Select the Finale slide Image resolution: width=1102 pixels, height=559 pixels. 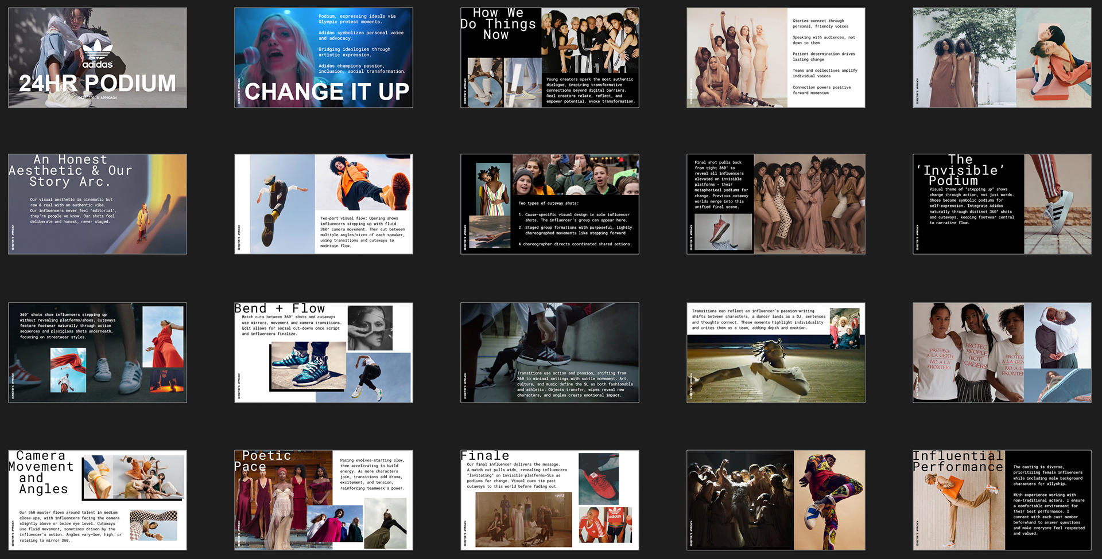pos(550,500)
